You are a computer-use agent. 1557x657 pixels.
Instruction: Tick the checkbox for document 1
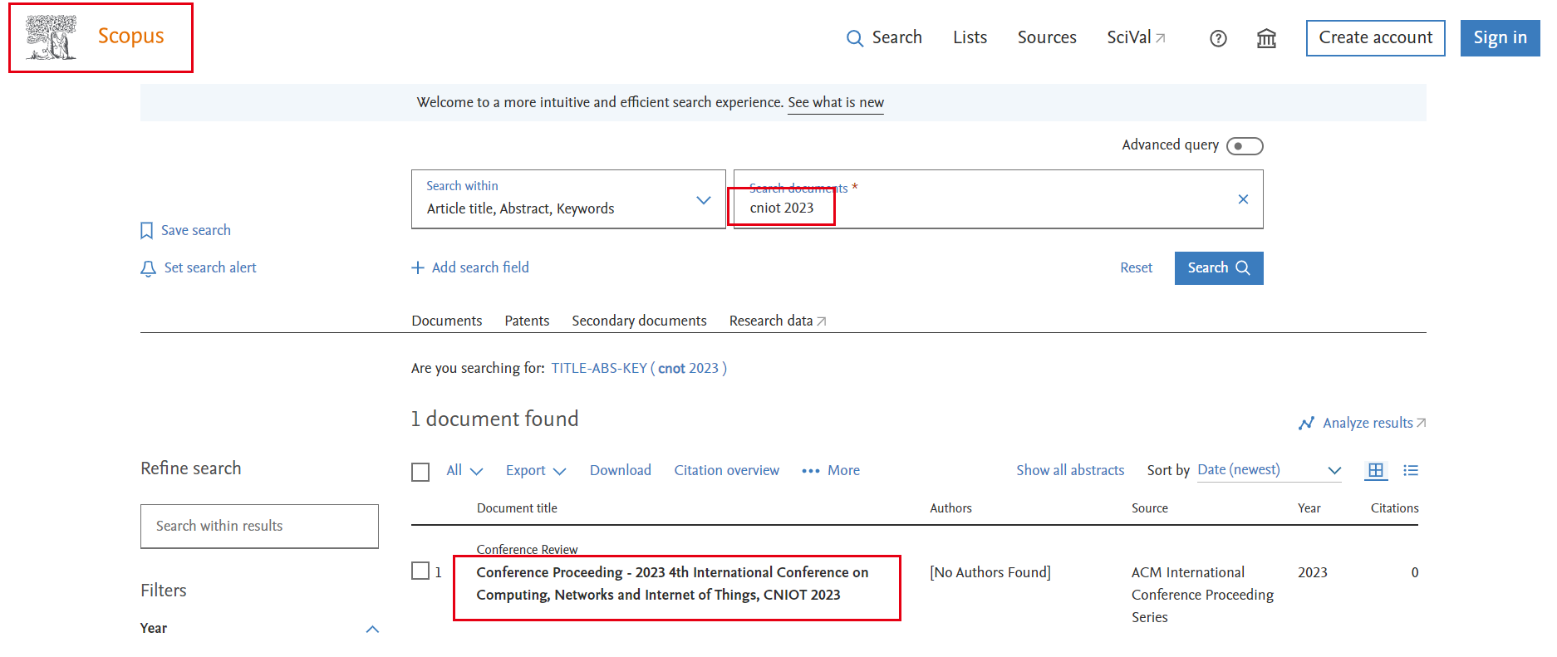[x=420, y=571]
